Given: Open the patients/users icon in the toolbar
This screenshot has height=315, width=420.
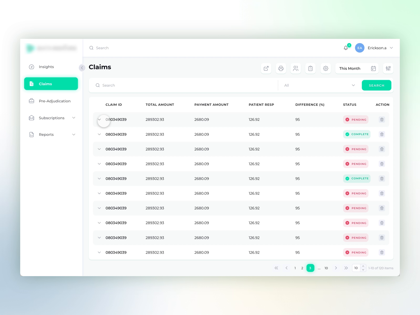Looking at the screenshot, I should 296,68.
